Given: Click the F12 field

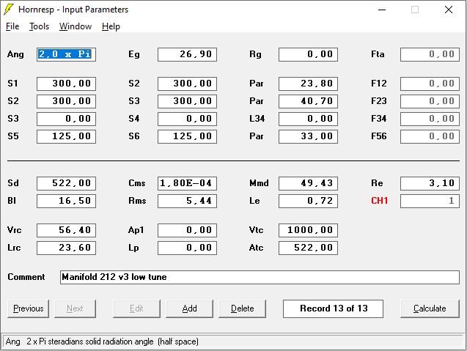Looking at the screenshot, I should click(x=430, y=84).
